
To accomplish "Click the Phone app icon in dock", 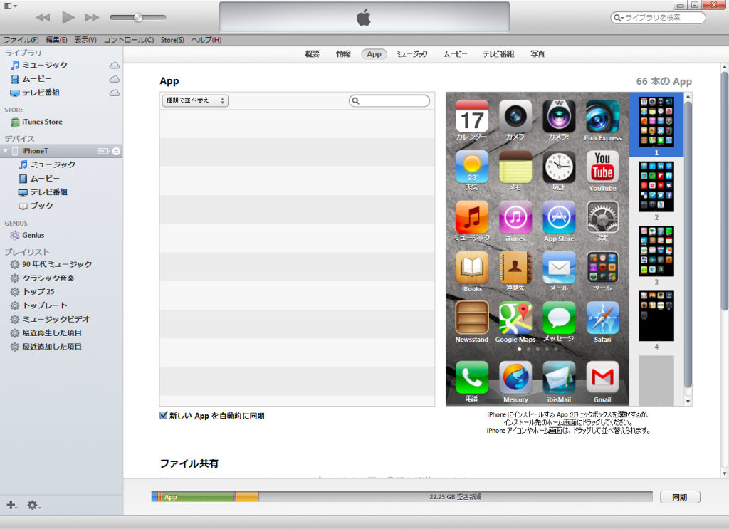I will point(472,377).
